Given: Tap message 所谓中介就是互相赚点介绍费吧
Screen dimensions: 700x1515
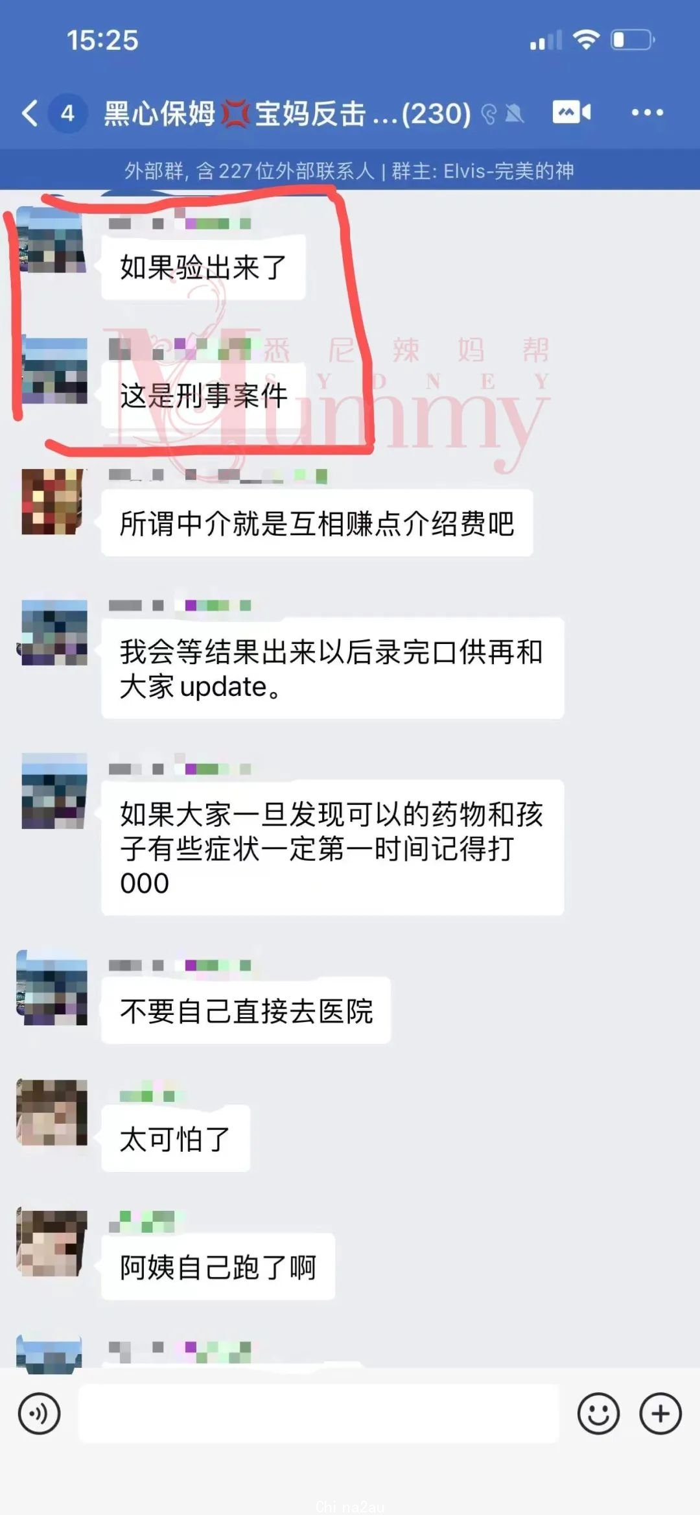Looking at the screenshot, I should tap(317, 523).
